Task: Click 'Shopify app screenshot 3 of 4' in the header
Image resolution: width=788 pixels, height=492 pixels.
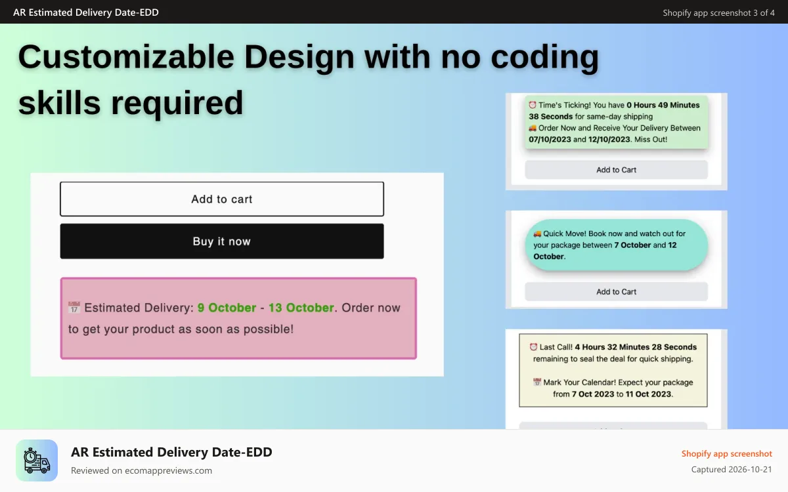Action: [719, 12]
